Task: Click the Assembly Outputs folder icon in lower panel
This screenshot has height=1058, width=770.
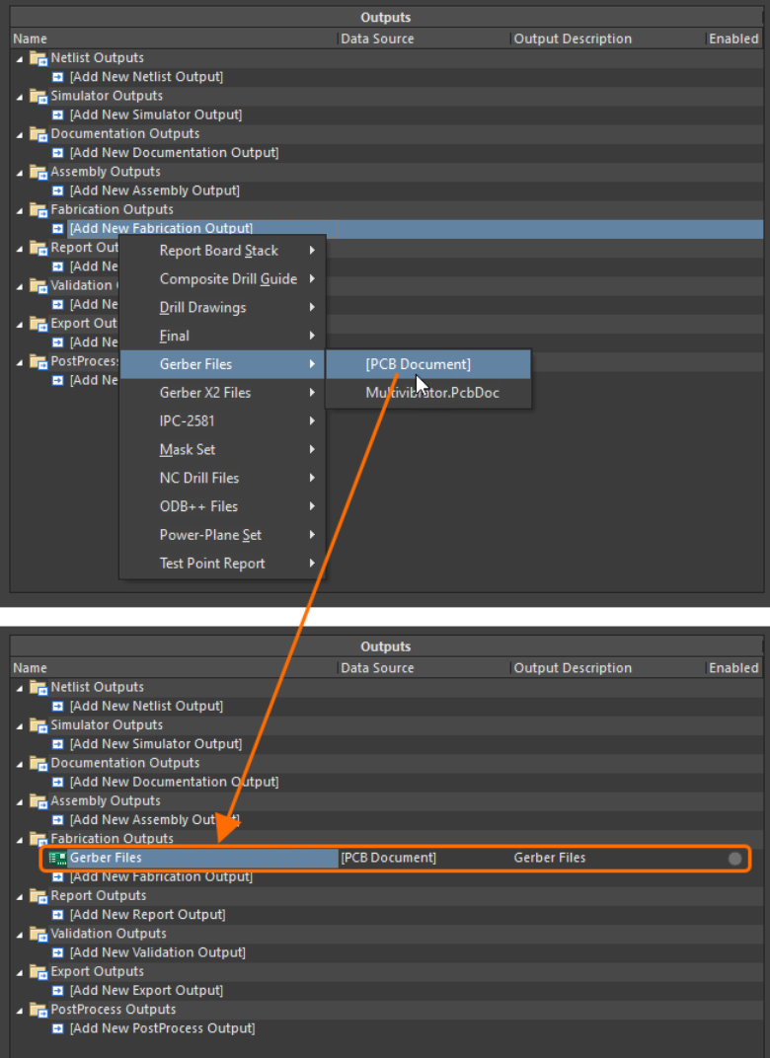Action: (38, 801)
